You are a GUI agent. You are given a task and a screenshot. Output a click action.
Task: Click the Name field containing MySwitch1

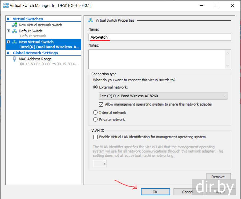(160, 37)
